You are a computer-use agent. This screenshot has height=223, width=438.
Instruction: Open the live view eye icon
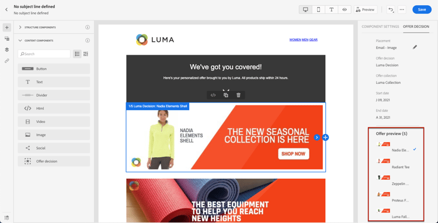click(x=345, y=9)
